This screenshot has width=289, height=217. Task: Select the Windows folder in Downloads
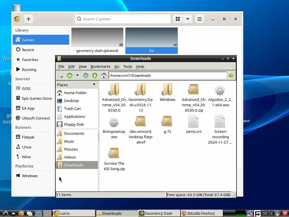point(167,92)
